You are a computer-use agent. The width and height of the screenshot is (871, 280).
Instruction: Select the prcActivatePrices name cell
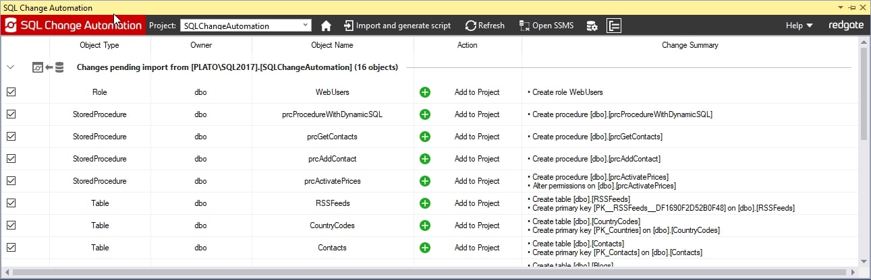coord(333,181)
